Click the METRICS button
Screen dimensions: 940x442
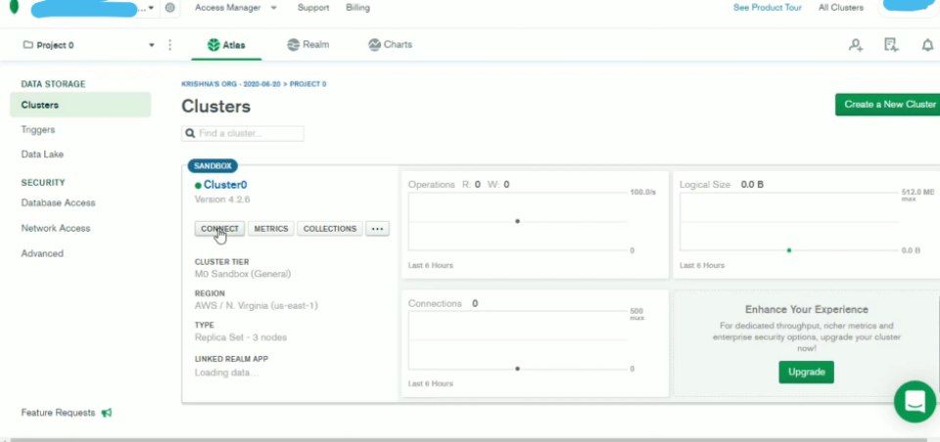coord(271,229)
